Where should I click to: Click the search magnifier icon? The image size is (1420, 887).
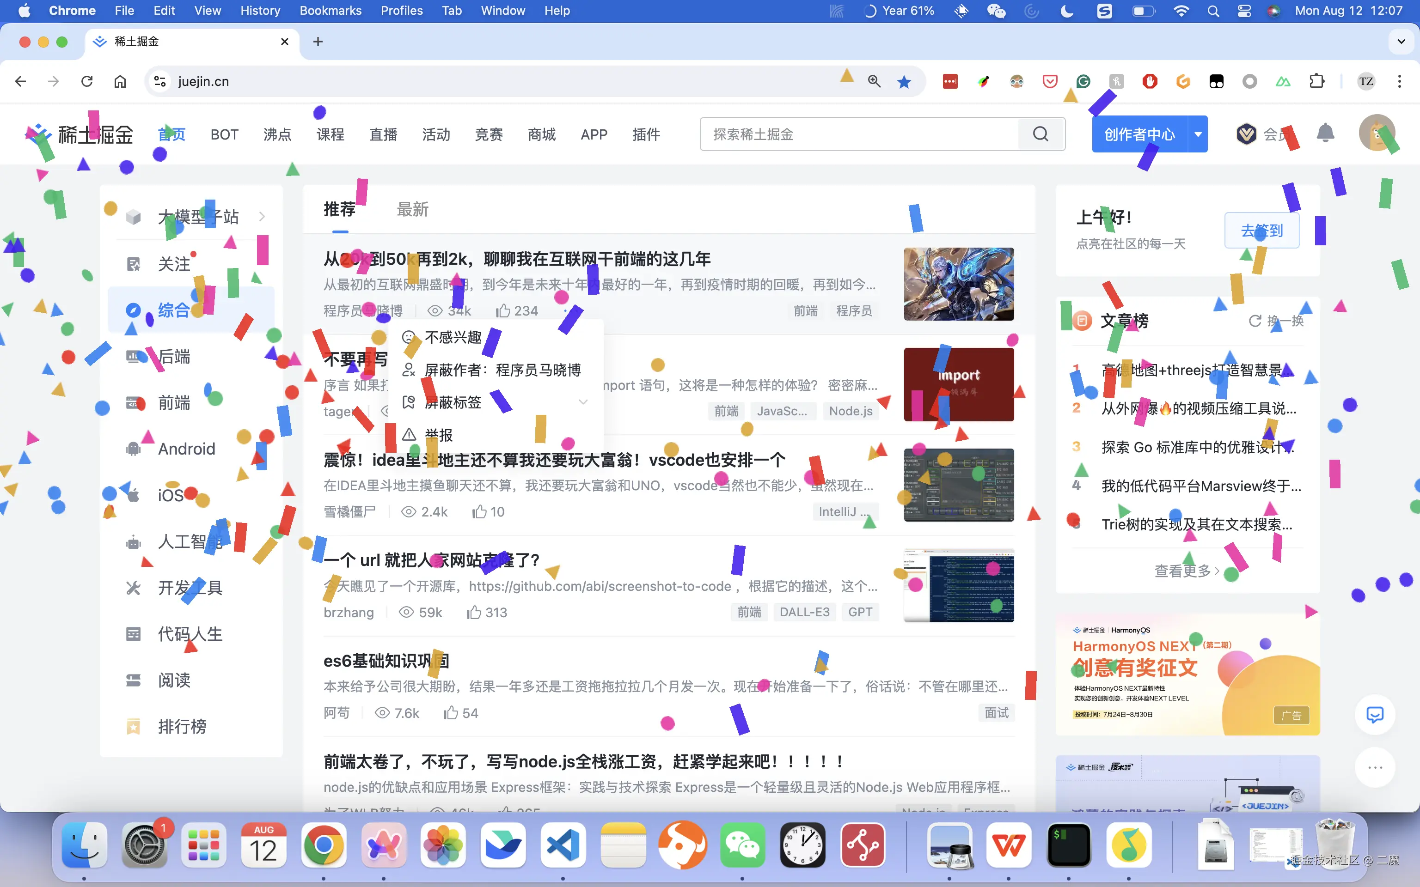click(1041, 134)
